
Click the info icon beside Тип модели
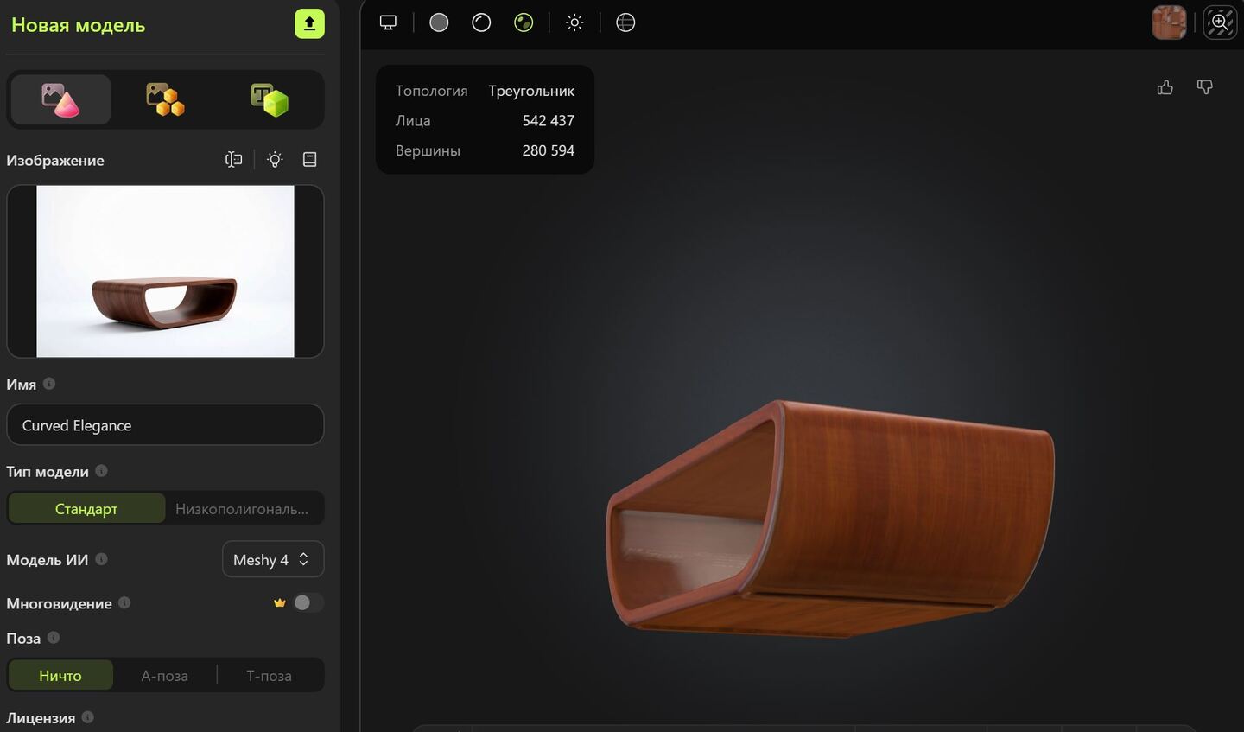pyautogui.click(x=101, y=471)
